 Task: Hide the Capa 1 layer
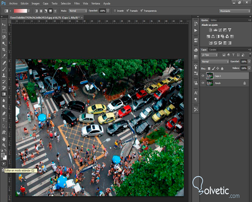(203, 75)
